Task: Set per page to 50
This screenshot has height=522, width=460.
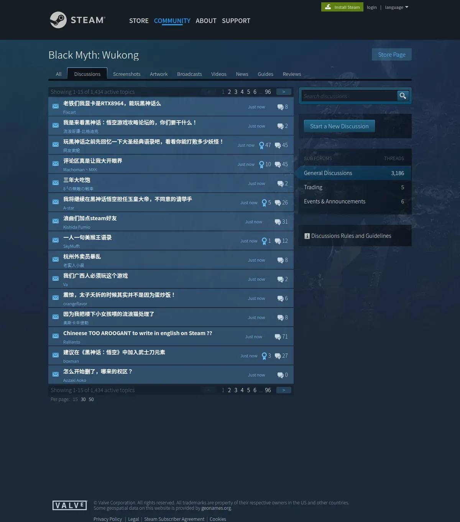Action: click(x=91, y=399)
